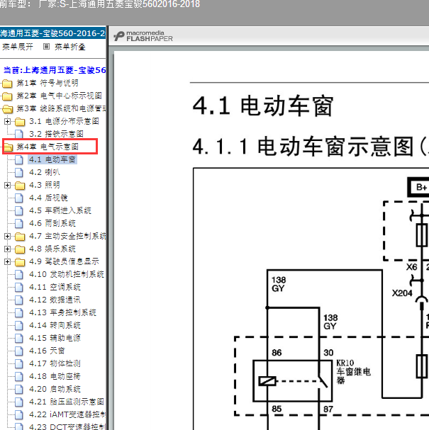
Task: Expand the 3.1 电源分布示意图 node
Action: click(7, 121)
